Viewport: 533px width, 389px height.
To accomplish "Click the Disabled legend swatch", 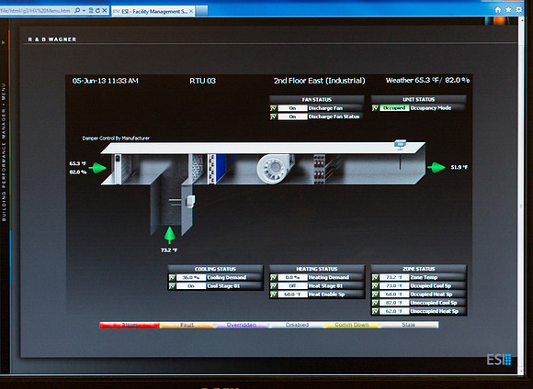I will click(297, 325).
